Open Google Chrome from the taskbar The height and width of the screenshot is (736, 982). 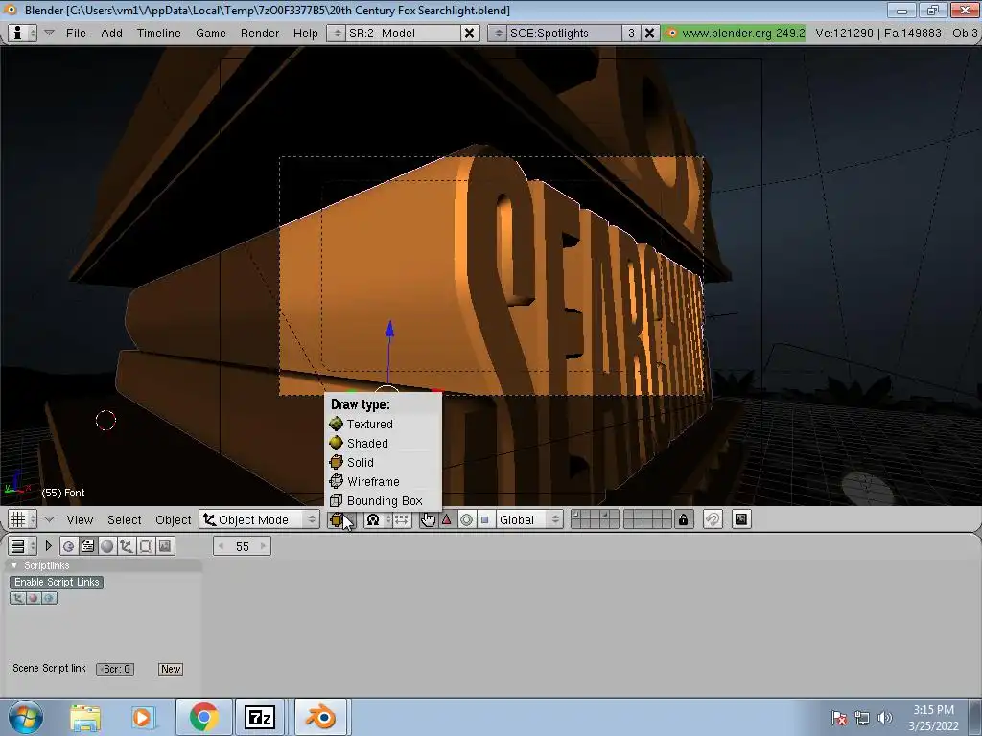click(203, 717)
